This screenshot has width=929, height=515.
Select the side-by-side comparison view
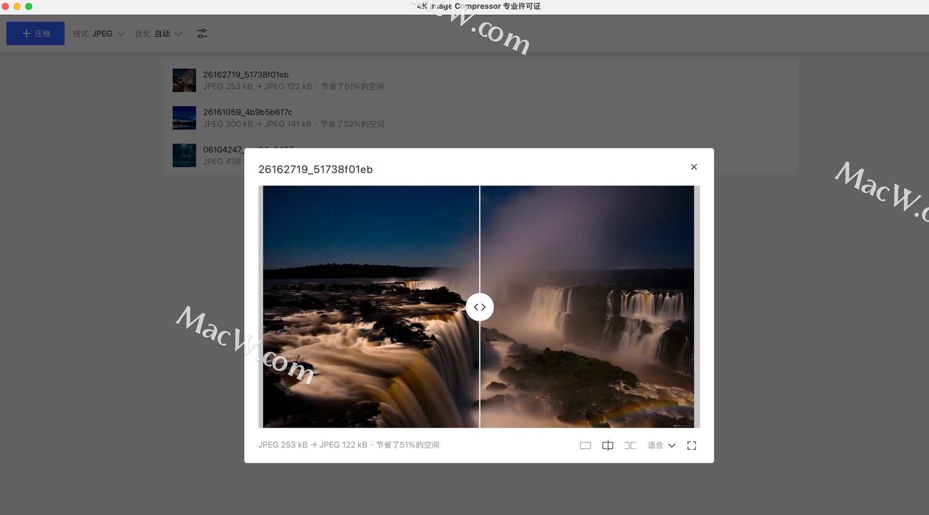630,445
